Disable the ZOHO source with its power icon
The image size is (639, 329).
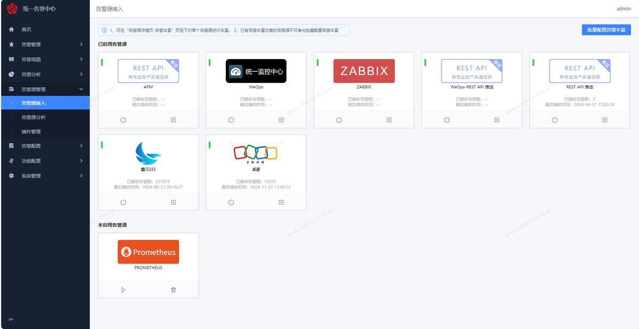tap(231, 202)
